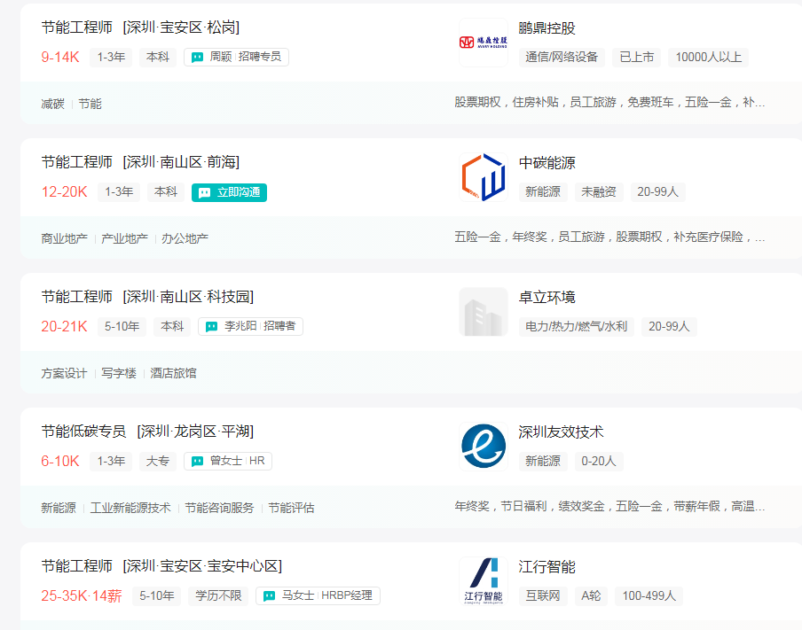Click the 深圳友效技术 blue e logo
The height and width of the screenshot is (630, 802).
pyautogui.click(x=483, y=447)
